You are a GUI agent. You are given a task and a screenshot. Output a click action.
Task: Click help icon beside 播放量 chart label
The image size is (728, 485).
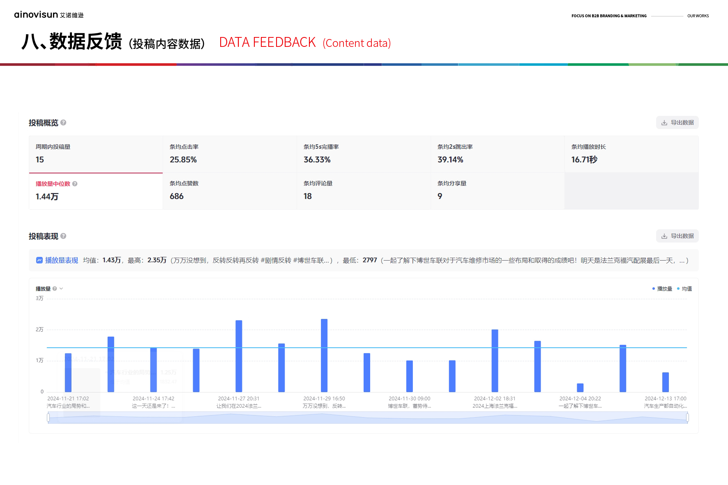pos(55,289)
